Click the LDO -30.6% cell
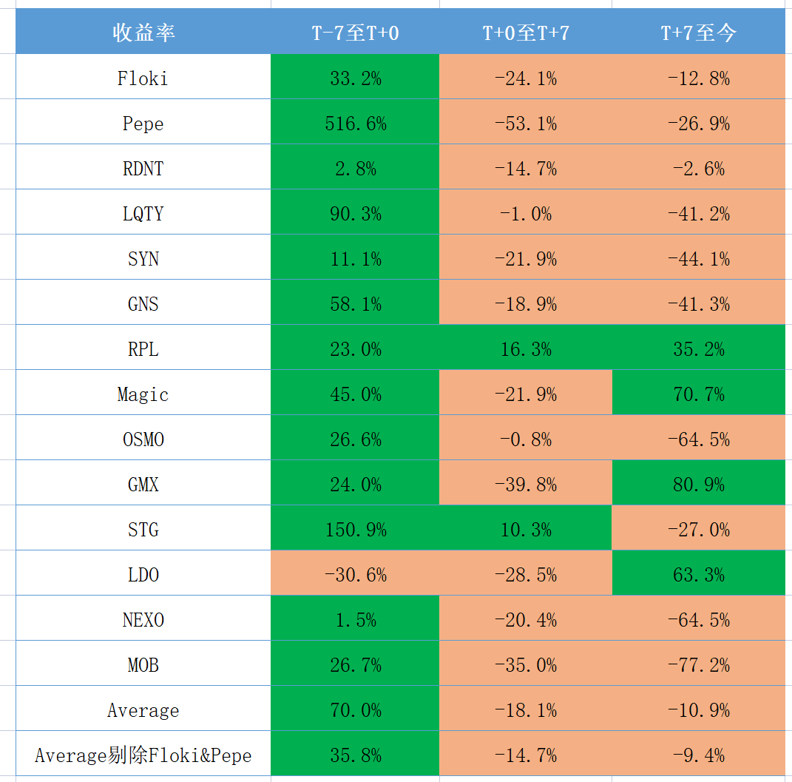The height and width of the screenshot is (782, 792). tap(355, 575)
